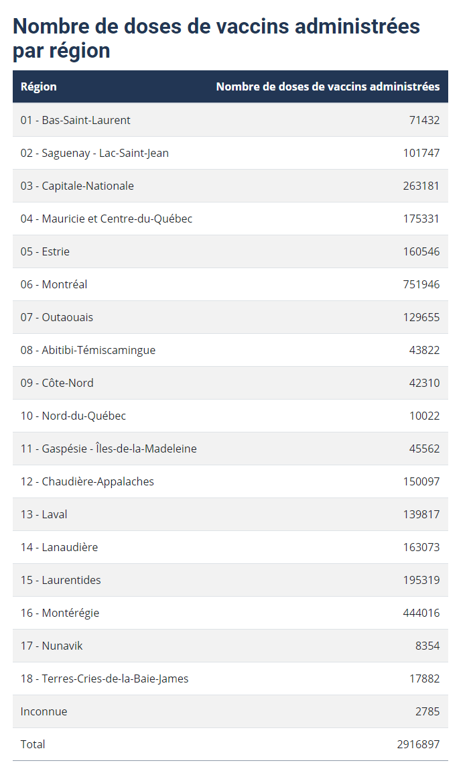Click the 12 - Chaudière-Appalaches cell
This screenshot has height=765, width=471.
(87, 481)
